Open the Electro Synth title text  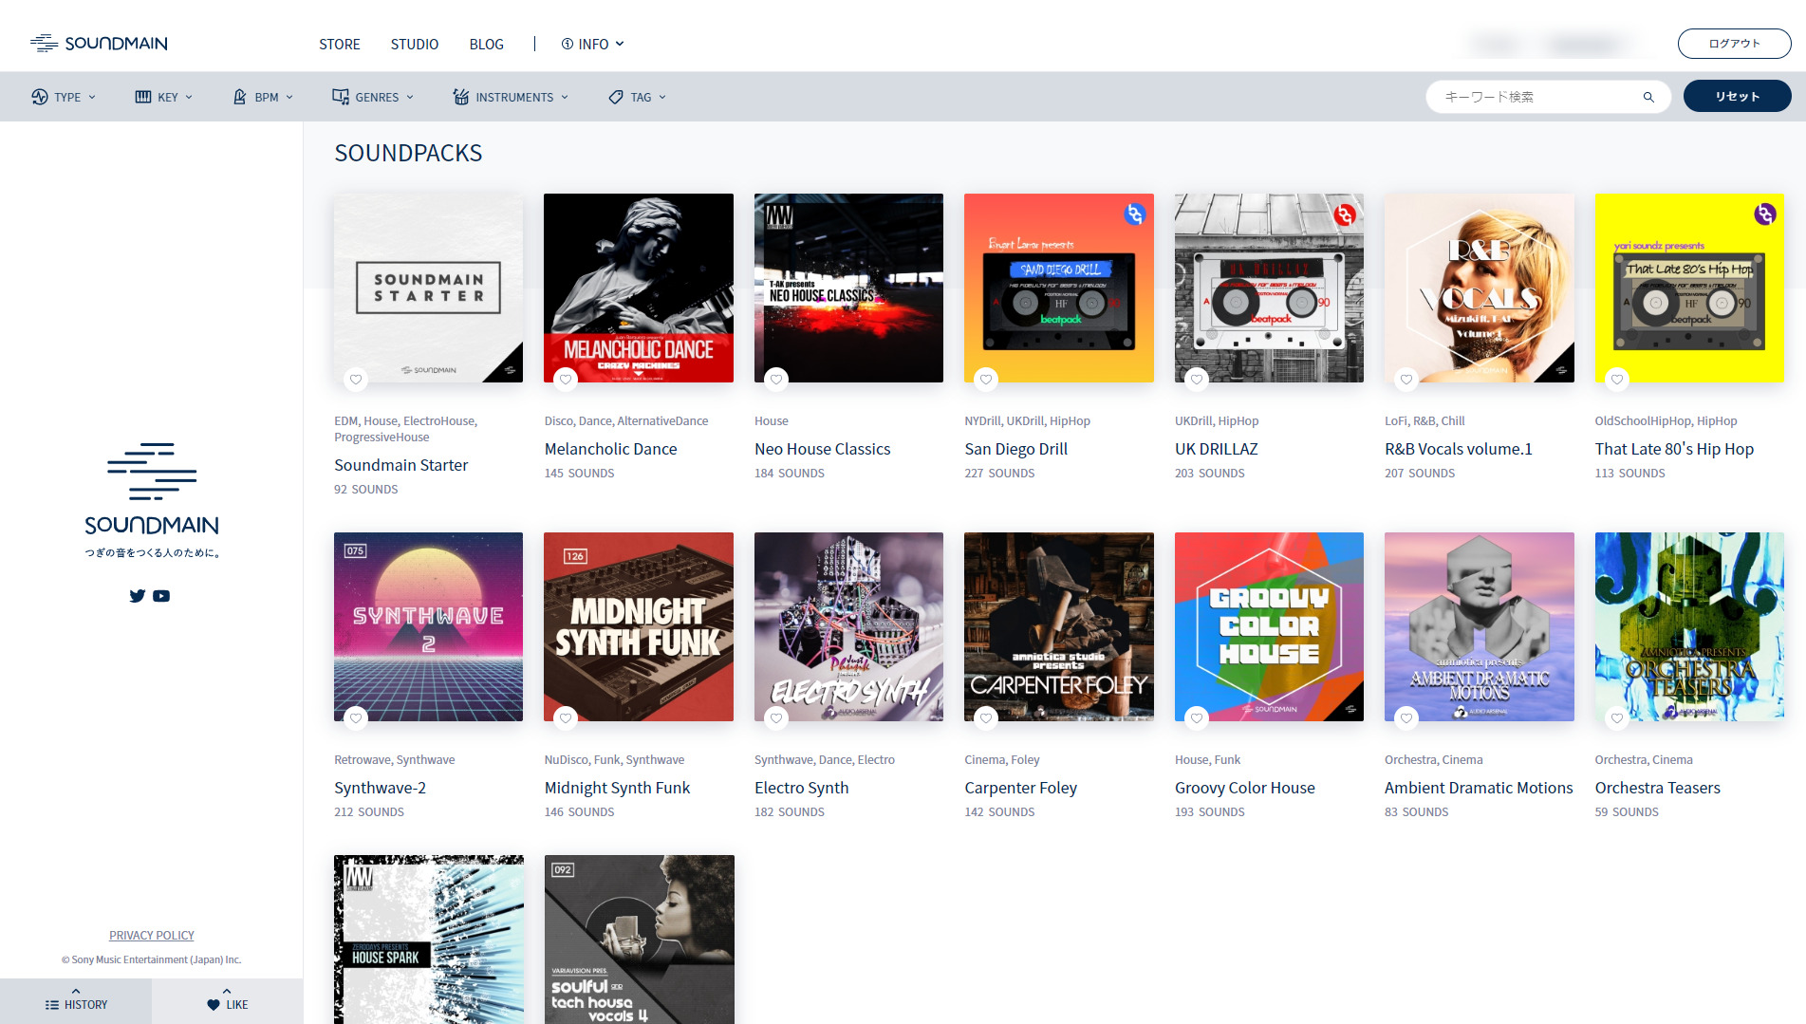pyautogui.click(x=802, y=788)
